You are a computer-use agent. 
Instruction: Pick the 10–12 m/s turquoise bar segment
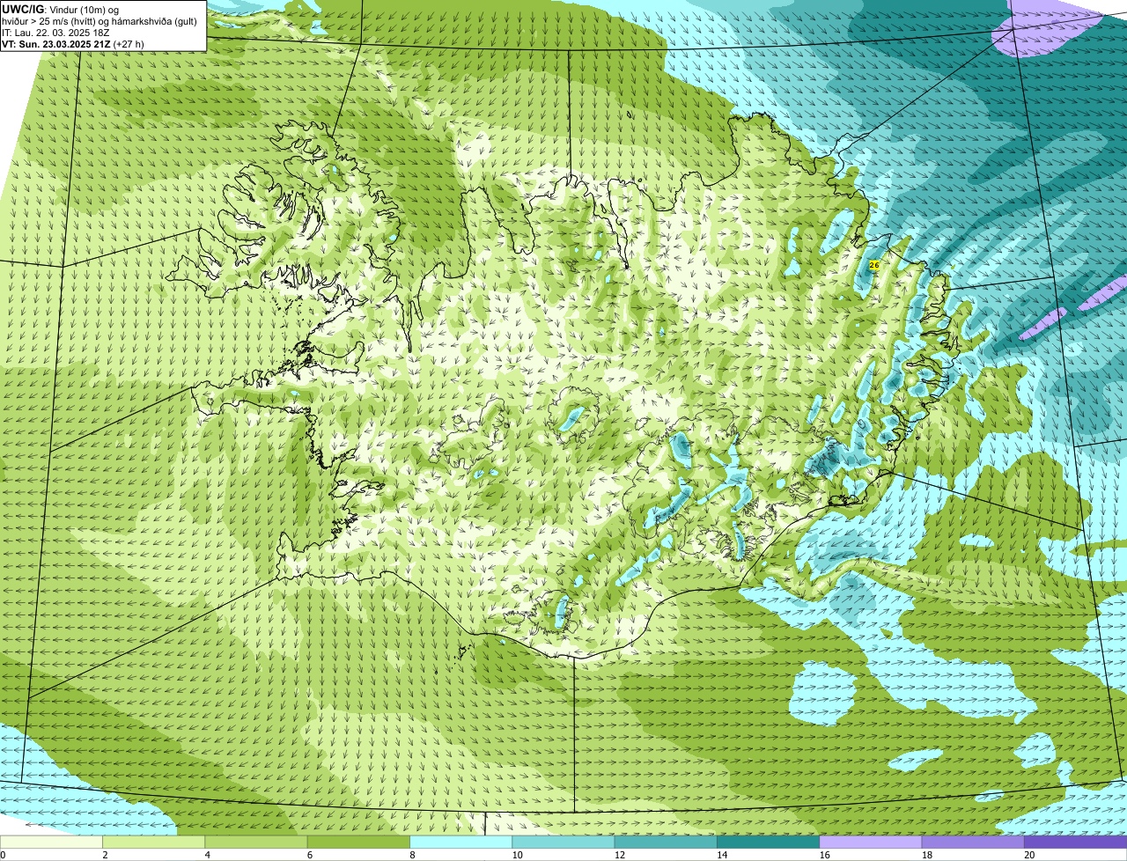(x=563, y=843)
